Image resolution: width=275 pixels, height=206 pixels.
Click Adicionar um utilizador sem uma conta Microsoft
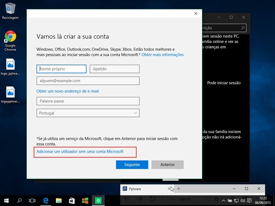(80, 151)
